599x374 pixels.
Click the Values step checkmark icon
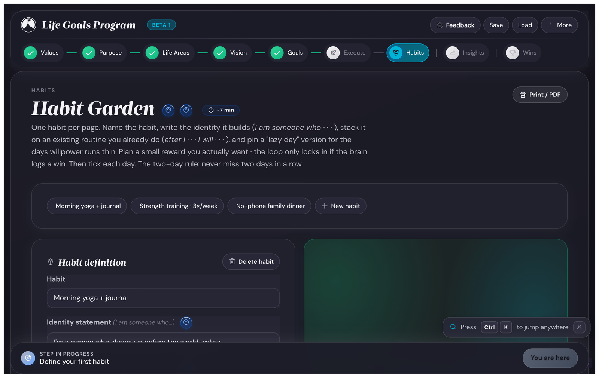[x=30, y=53]
